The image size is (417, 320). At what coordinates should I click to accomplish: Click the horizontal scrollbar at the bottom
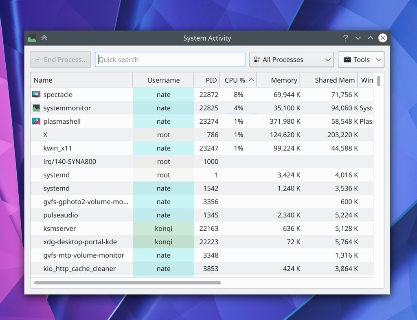127,282
